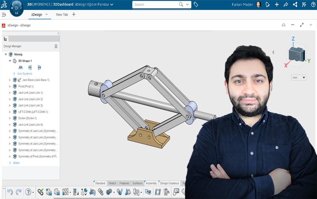The width and height of the screenshot is (317, 199).
Task: Click the plus add-content icon in top bar
Action: coord(277,4)
